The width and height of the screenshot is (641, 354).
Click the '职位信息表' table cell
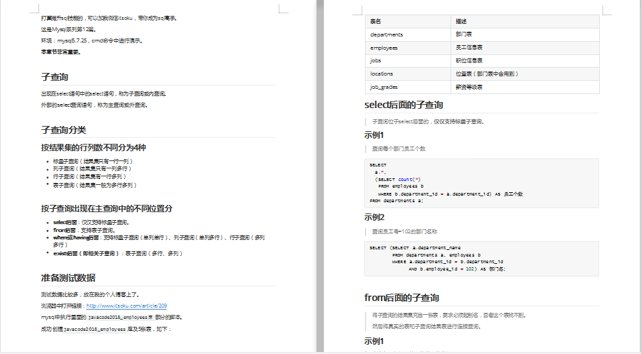[525, 61]
